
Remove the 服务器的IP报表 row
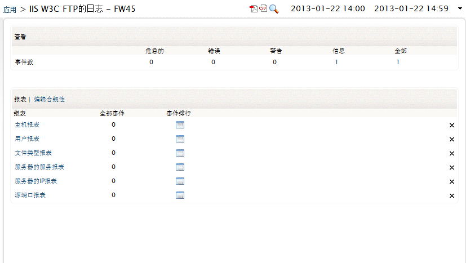tap(452, 181)
